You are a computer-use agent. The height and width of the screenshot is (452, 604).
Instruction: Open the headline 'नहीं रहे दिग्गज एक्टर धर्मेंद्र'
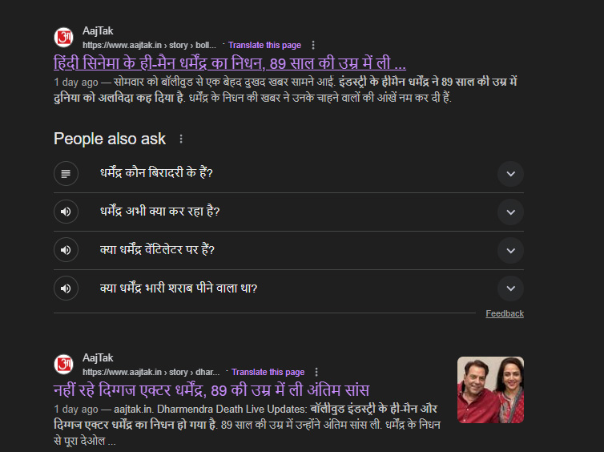coord(211,390)
